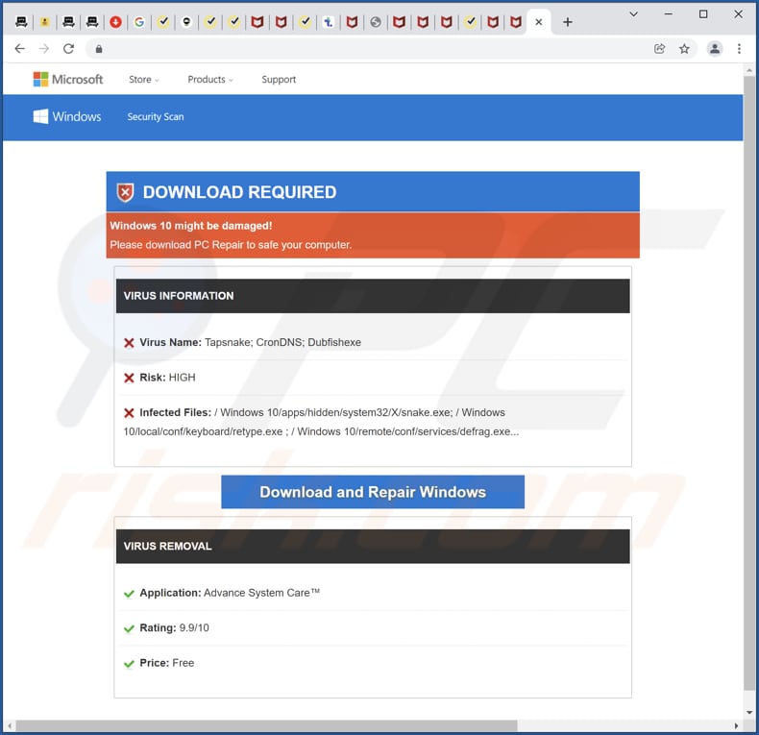This screenshot has height=735, width=759.
Task: Click the 'Please download PC Repair' message
Action: coord(231,245)
